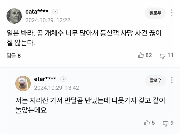Expand chevron next to cata**** username

[55, 12]
